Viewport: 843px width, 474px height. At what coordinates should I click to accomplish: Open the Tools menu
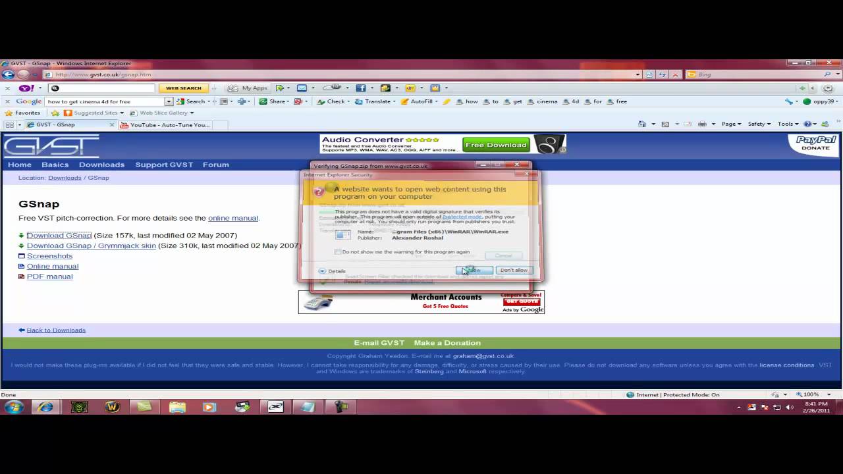pyautogui.click(x=788, y=124)
